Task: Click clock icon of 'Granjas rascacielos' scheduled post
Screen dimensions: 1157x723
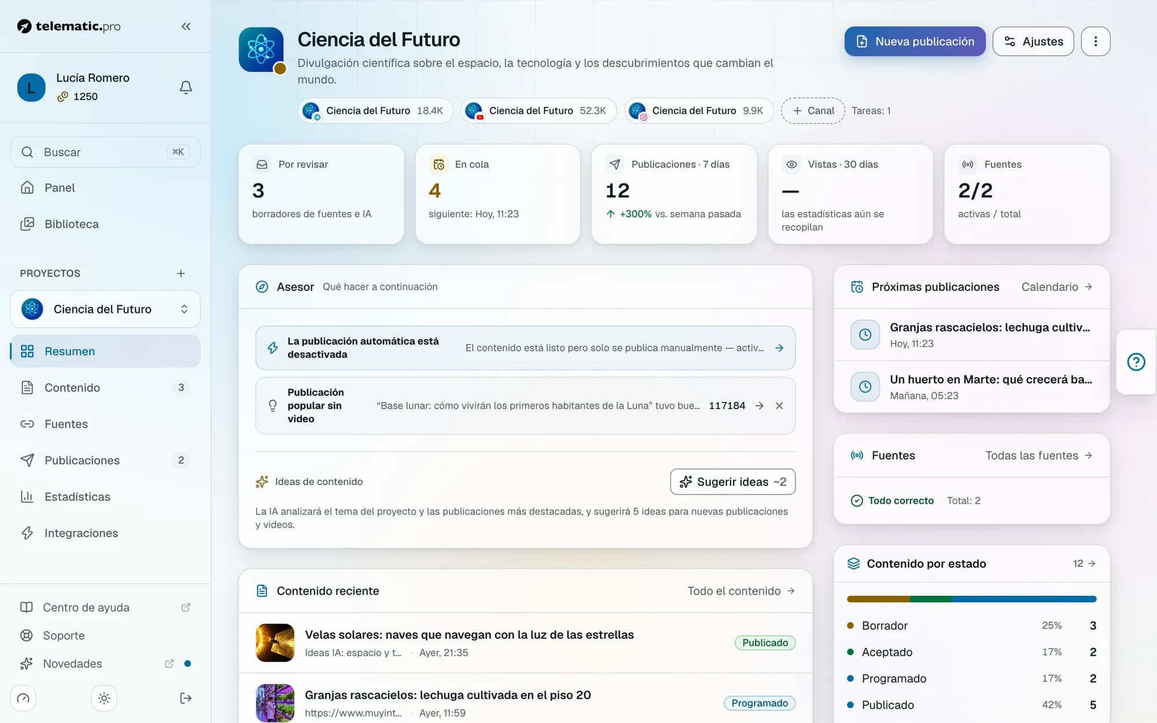Action: pyautogui.click(x=865, y=334)
